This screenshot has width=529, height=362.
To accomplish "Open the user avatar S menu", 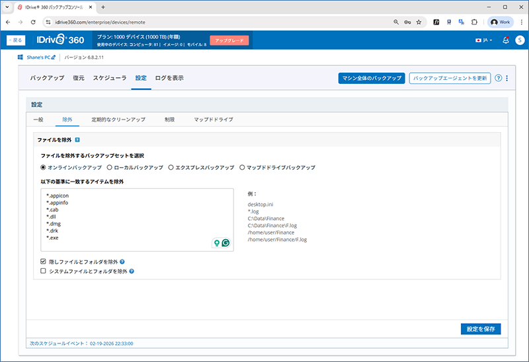I will coord(520,40).
